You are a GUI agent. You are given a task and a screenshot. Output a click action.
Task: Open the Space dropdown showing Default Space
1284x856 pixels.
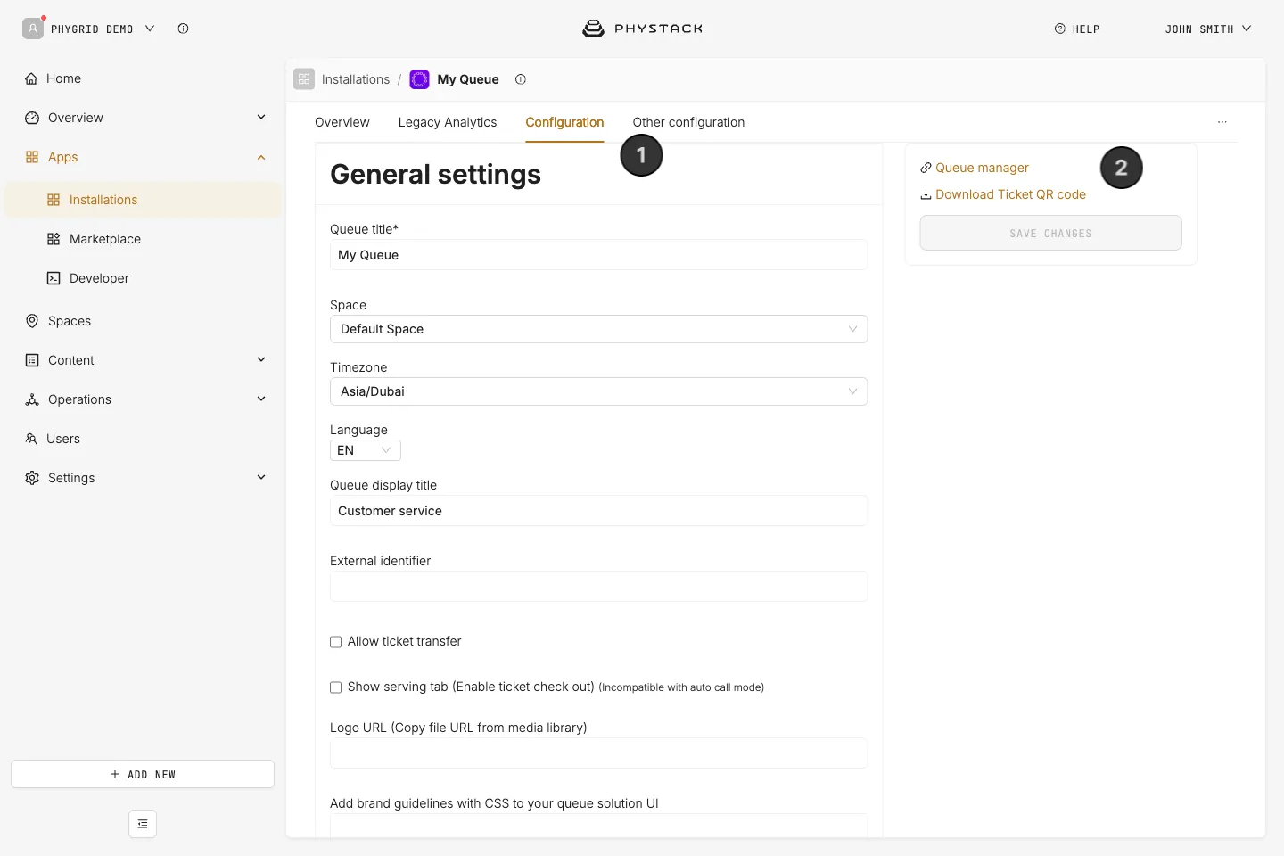click(598, 329)
